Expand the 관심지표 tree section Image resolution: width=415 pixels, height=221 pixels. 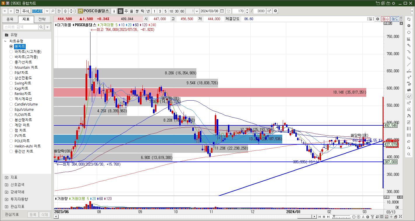pos(6,206)
